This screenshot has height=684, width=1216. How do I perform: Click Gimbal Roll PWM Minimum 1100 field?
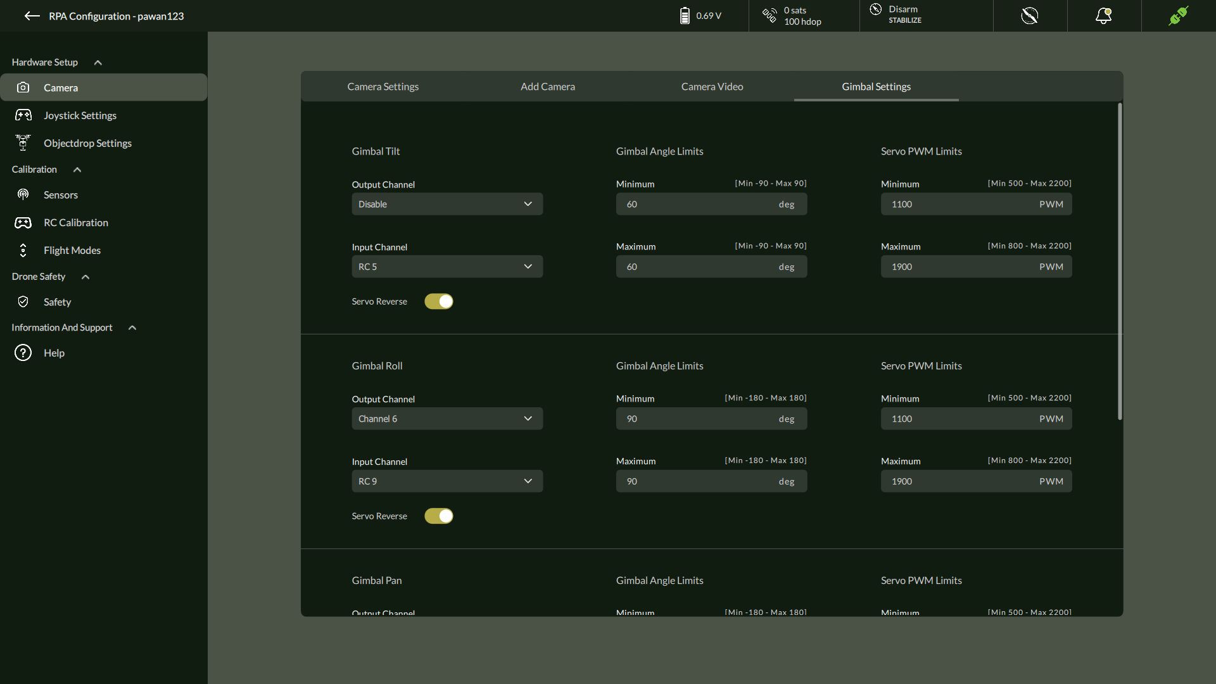pos(976,419)
